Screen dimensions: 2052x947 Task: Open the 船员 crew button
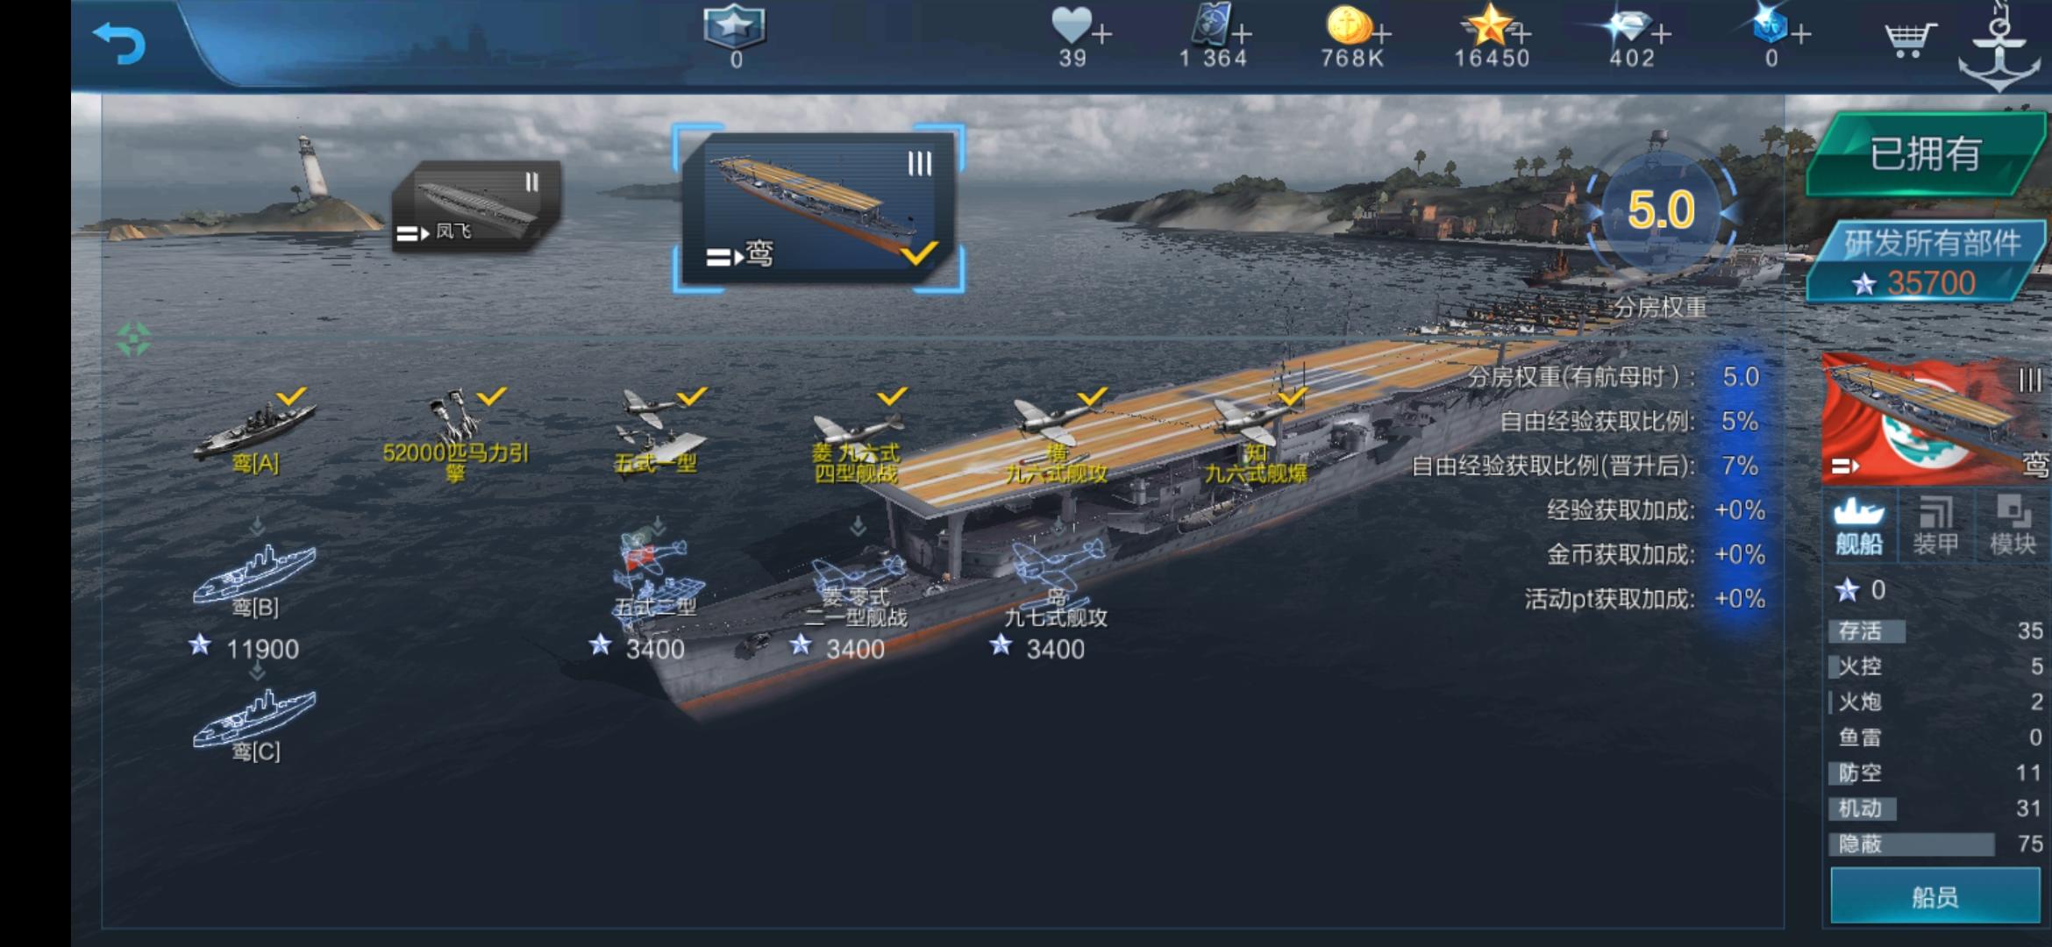coord(1934,896)
